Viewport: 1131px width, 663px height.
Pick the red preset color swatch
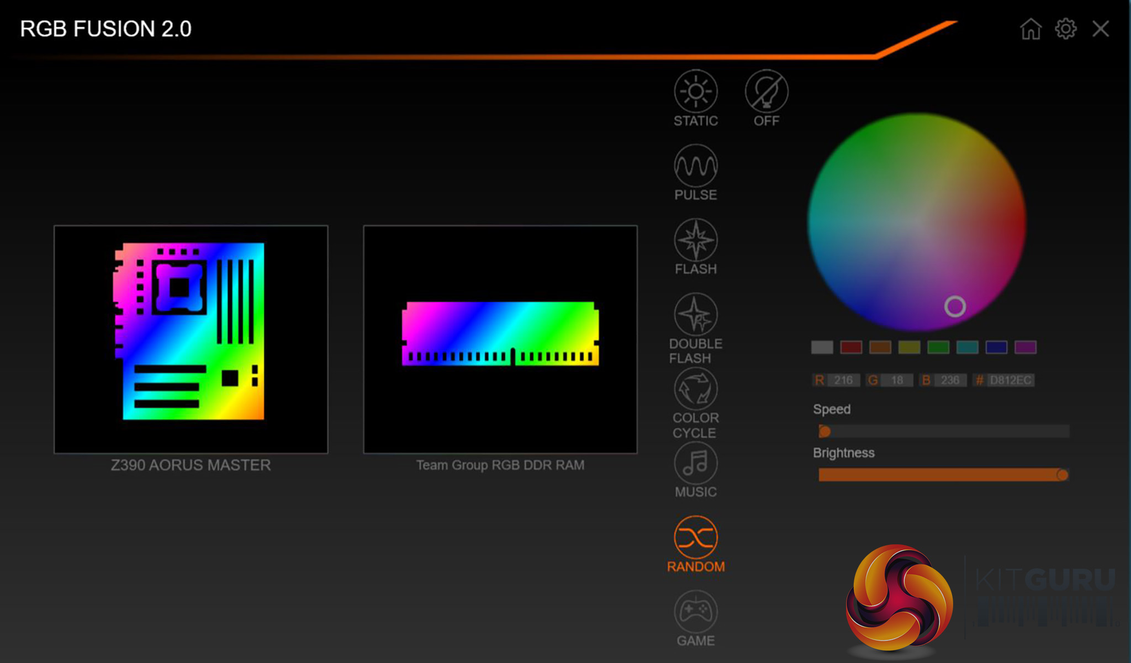pos(850,347)
